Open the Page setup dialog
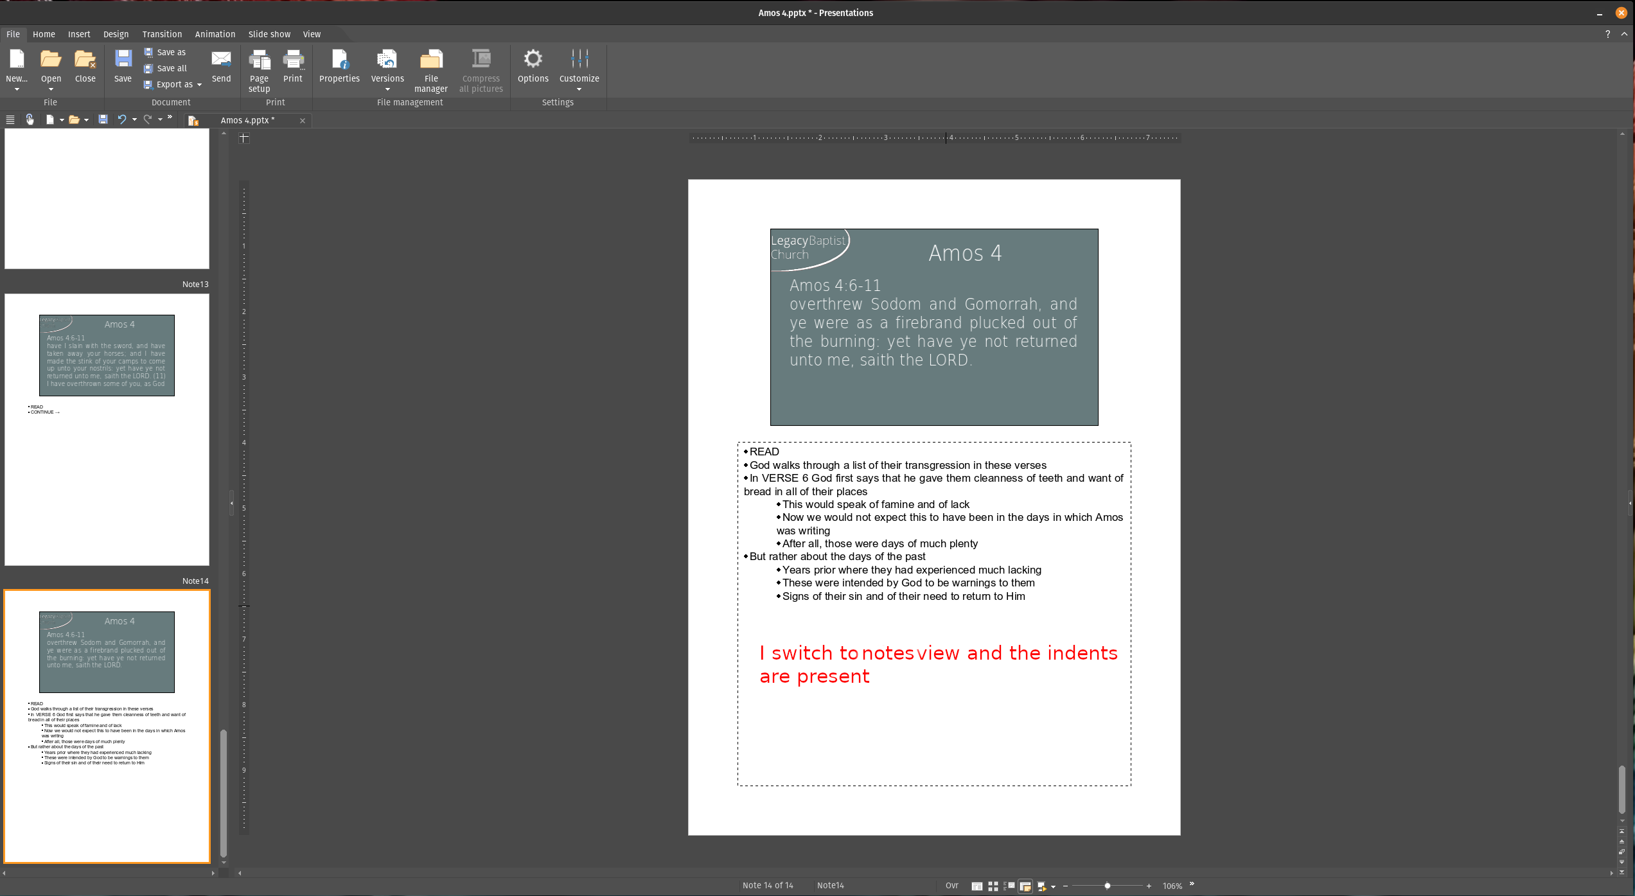This screenshot has width=1635, height=896. pos(259,71)
